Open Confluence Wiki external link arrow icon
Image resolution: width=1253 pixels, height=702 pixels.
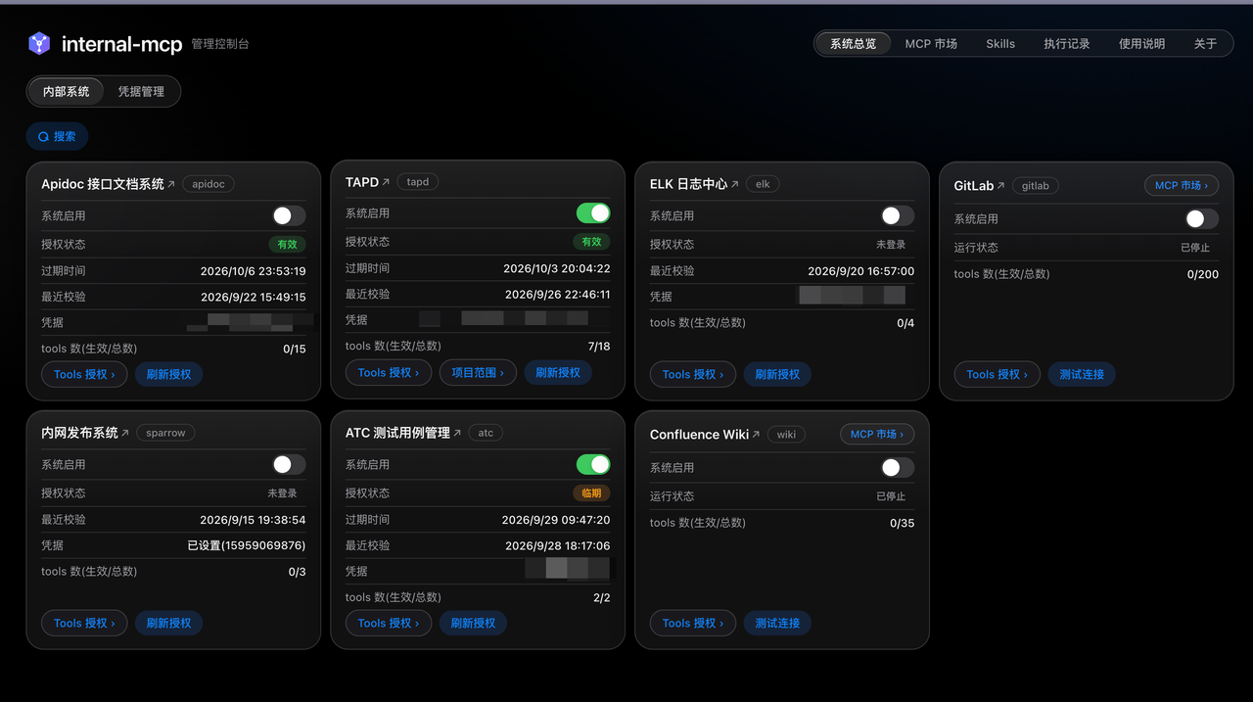[756, 435]
